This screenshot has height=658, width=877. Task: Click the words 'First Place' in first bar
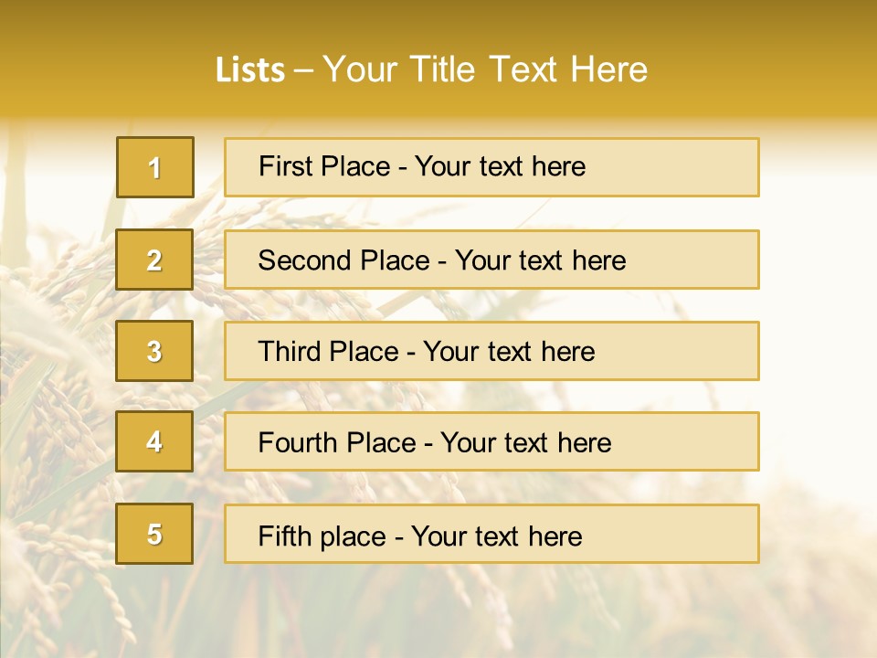(x=312, y=166)
